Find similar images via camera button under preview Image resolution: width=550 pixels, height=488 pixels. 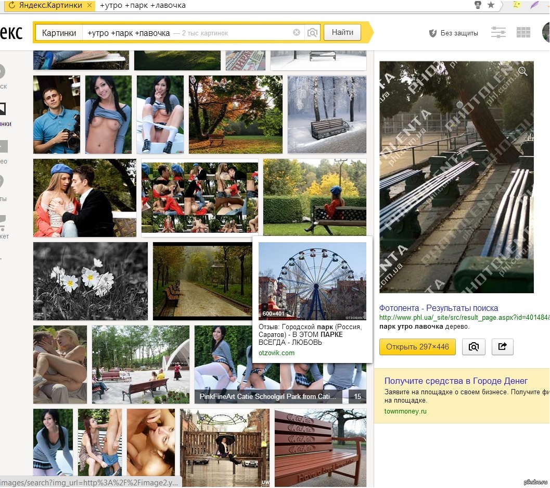point(474,347)
